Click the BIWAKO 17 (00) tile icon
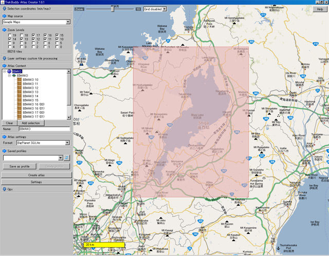 tap(20, 112)
